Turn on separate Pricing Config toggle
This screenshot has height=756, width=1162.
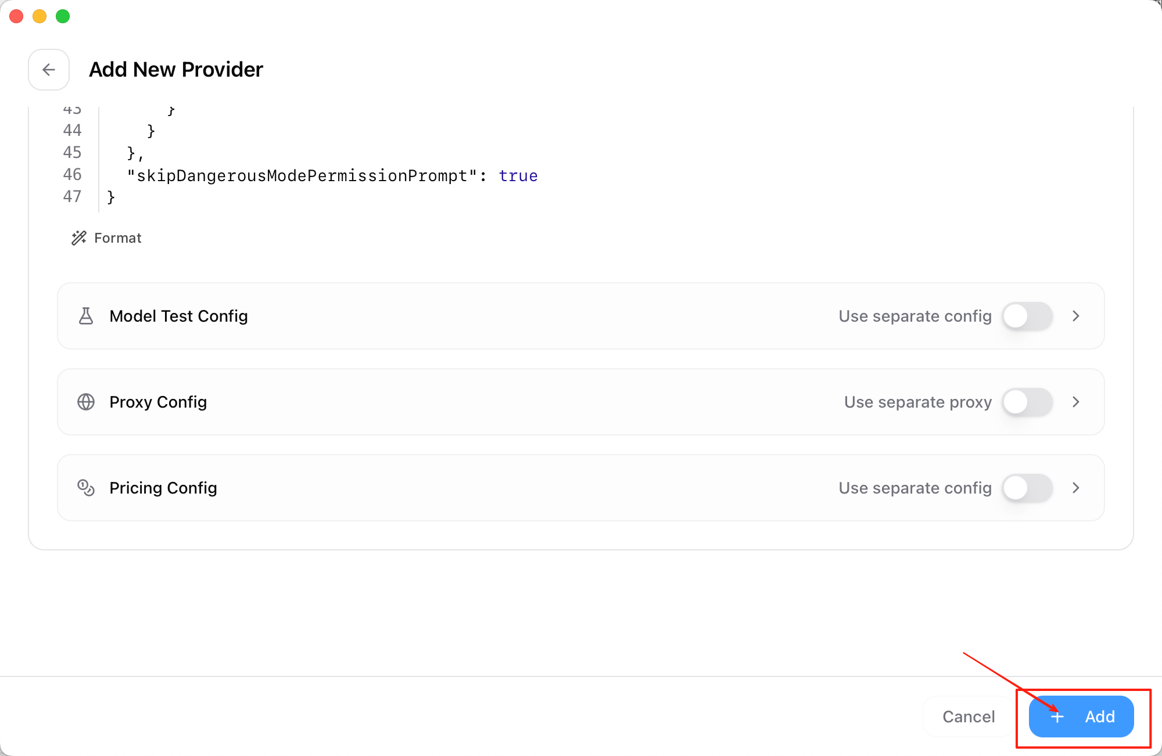[x=1027, y=488]
